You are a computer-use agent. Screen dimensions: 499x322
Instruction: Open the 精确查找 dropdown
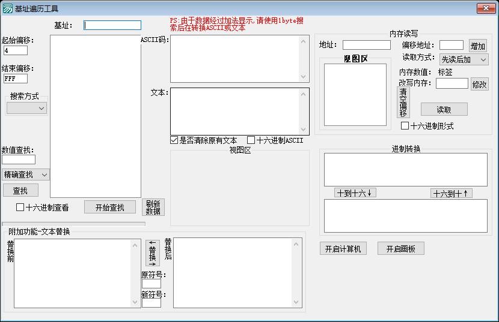click(x=26, y=174)
